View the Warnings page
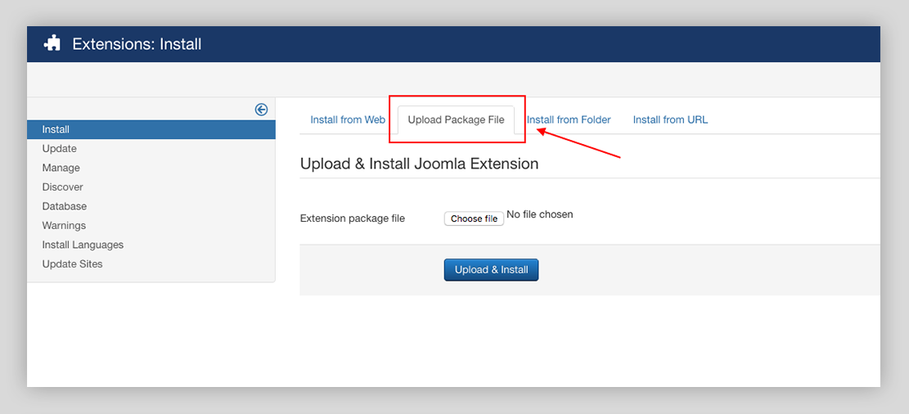 click(x=64, y=226)
